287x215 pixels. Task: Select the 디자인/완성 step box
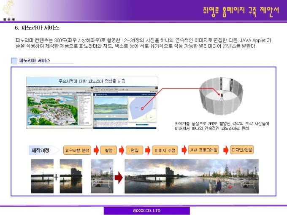coord(242,150)
